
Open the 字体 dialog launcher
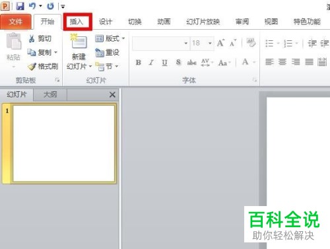pos(255,80)
